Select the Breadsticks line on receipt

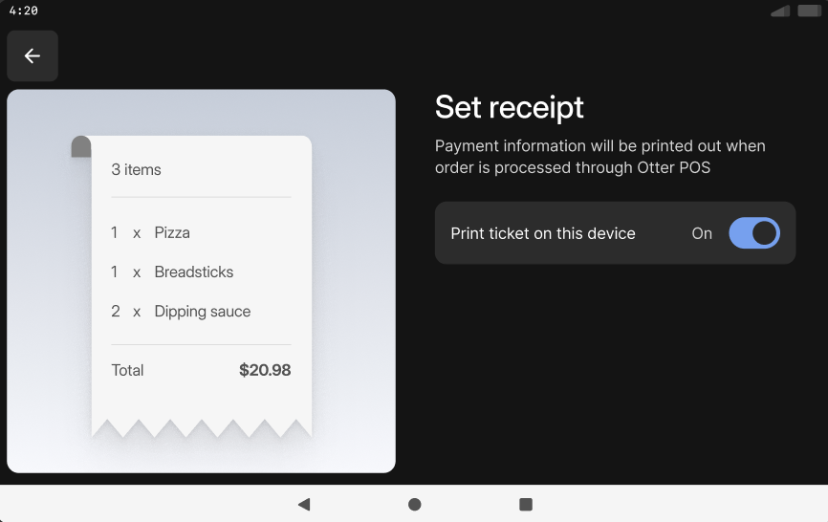coord(193,272)
